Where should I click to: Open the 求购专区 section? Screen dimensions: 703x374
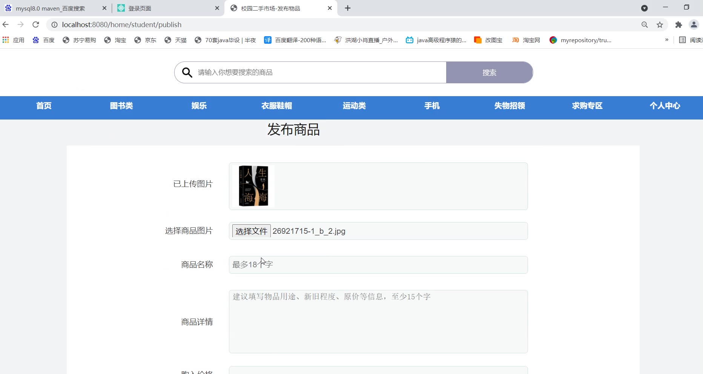[x=587, y=106]
